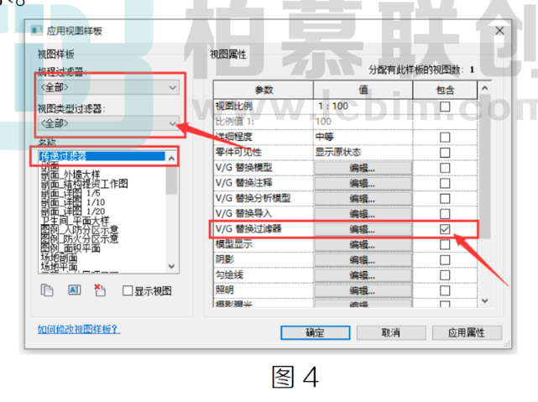This screenshot has height=402, width=538.
Task: Toggle 包含 checkbox for V/G 替换注释
Action: 445,183
